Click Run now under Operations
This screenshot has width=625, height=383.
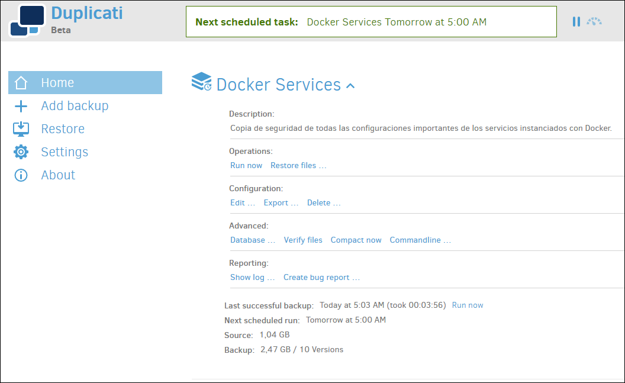coord(246,165)
